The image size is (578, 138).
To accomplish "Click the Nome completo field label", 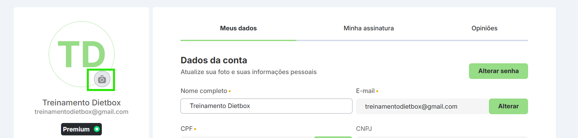I will (204, 91).
